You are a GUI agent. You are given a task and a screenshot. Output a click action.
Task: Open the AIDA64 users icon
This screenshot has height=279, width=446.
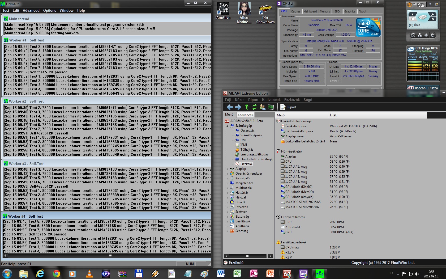(262, 107)
